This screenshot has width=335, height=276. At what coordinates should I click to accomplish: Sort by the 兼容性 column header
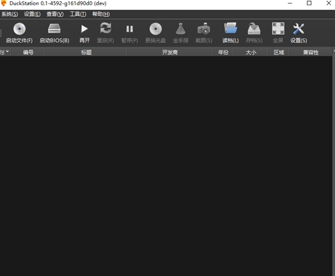point(311,52)
